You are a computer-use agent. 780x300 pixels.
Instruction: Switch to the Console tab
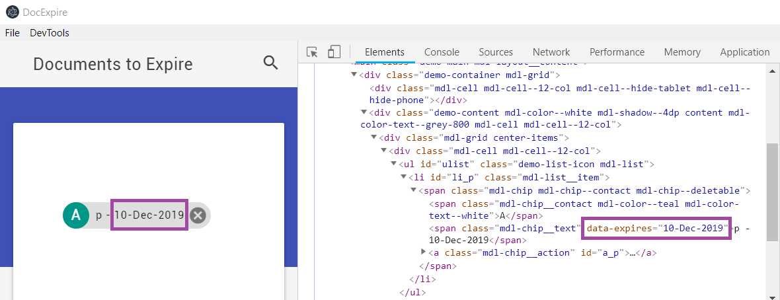(442, 52)
